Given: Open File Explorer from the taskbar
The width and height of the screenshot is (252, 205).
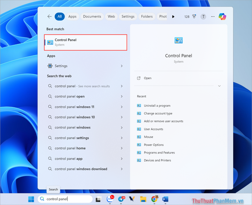Looking at the screenshot, I should (x=143, y=199).
